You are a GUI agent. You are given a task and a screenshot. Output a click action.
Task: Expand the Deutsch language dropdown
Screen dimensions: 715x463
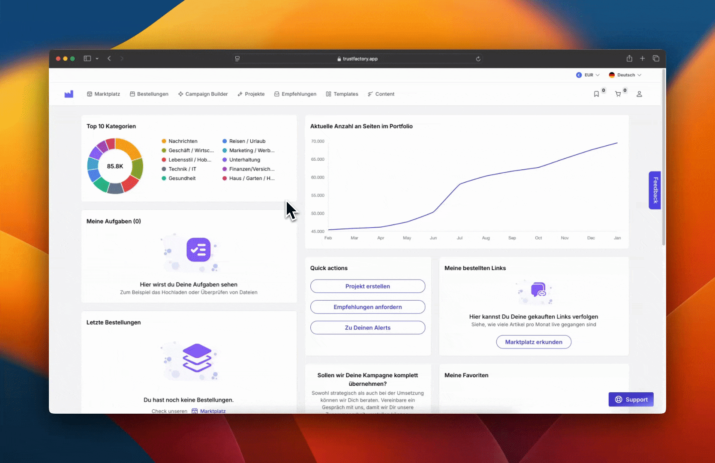(x=625, y=75)
